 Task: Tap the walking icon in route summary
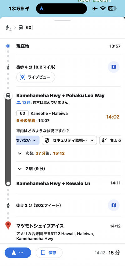[x=7, y=28]
